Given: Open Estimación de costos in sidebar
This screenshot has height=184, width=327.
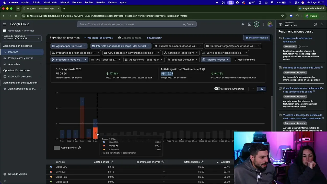Looking at the screenshot, I should 20,77.
